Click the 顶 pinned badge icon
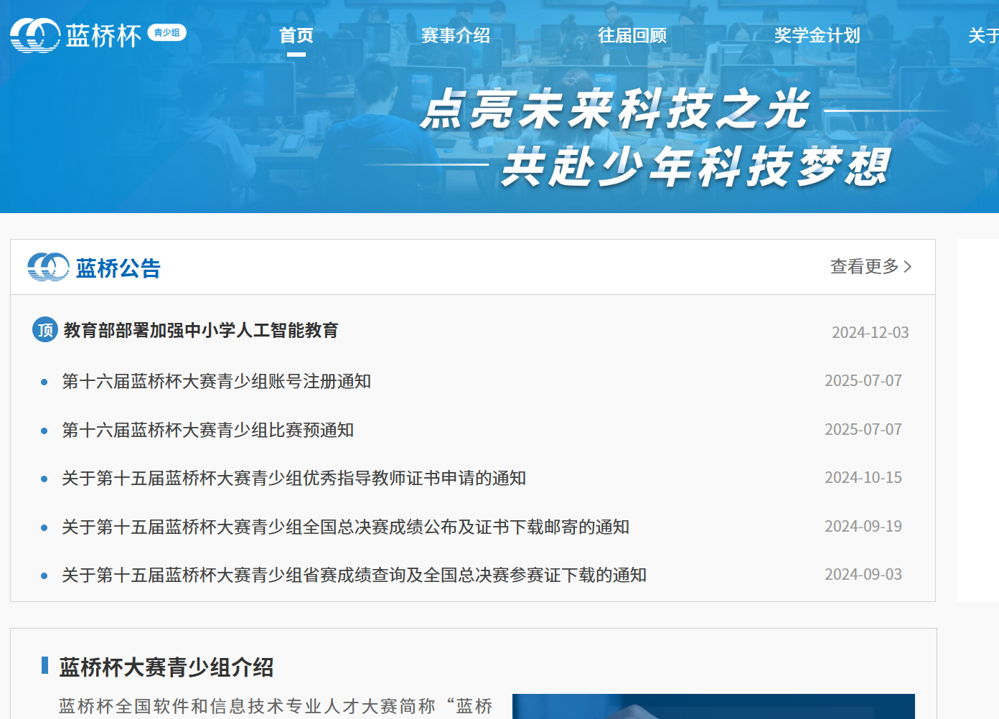 [x=45, y=329]
